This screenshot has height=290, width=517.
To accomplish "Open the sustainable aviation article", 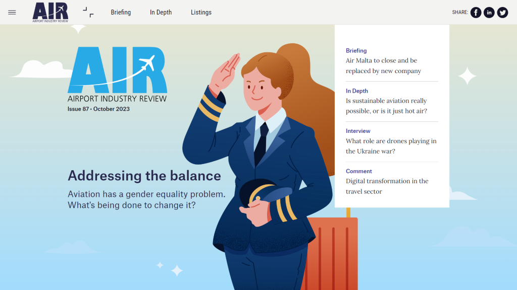I will [386, 106].
